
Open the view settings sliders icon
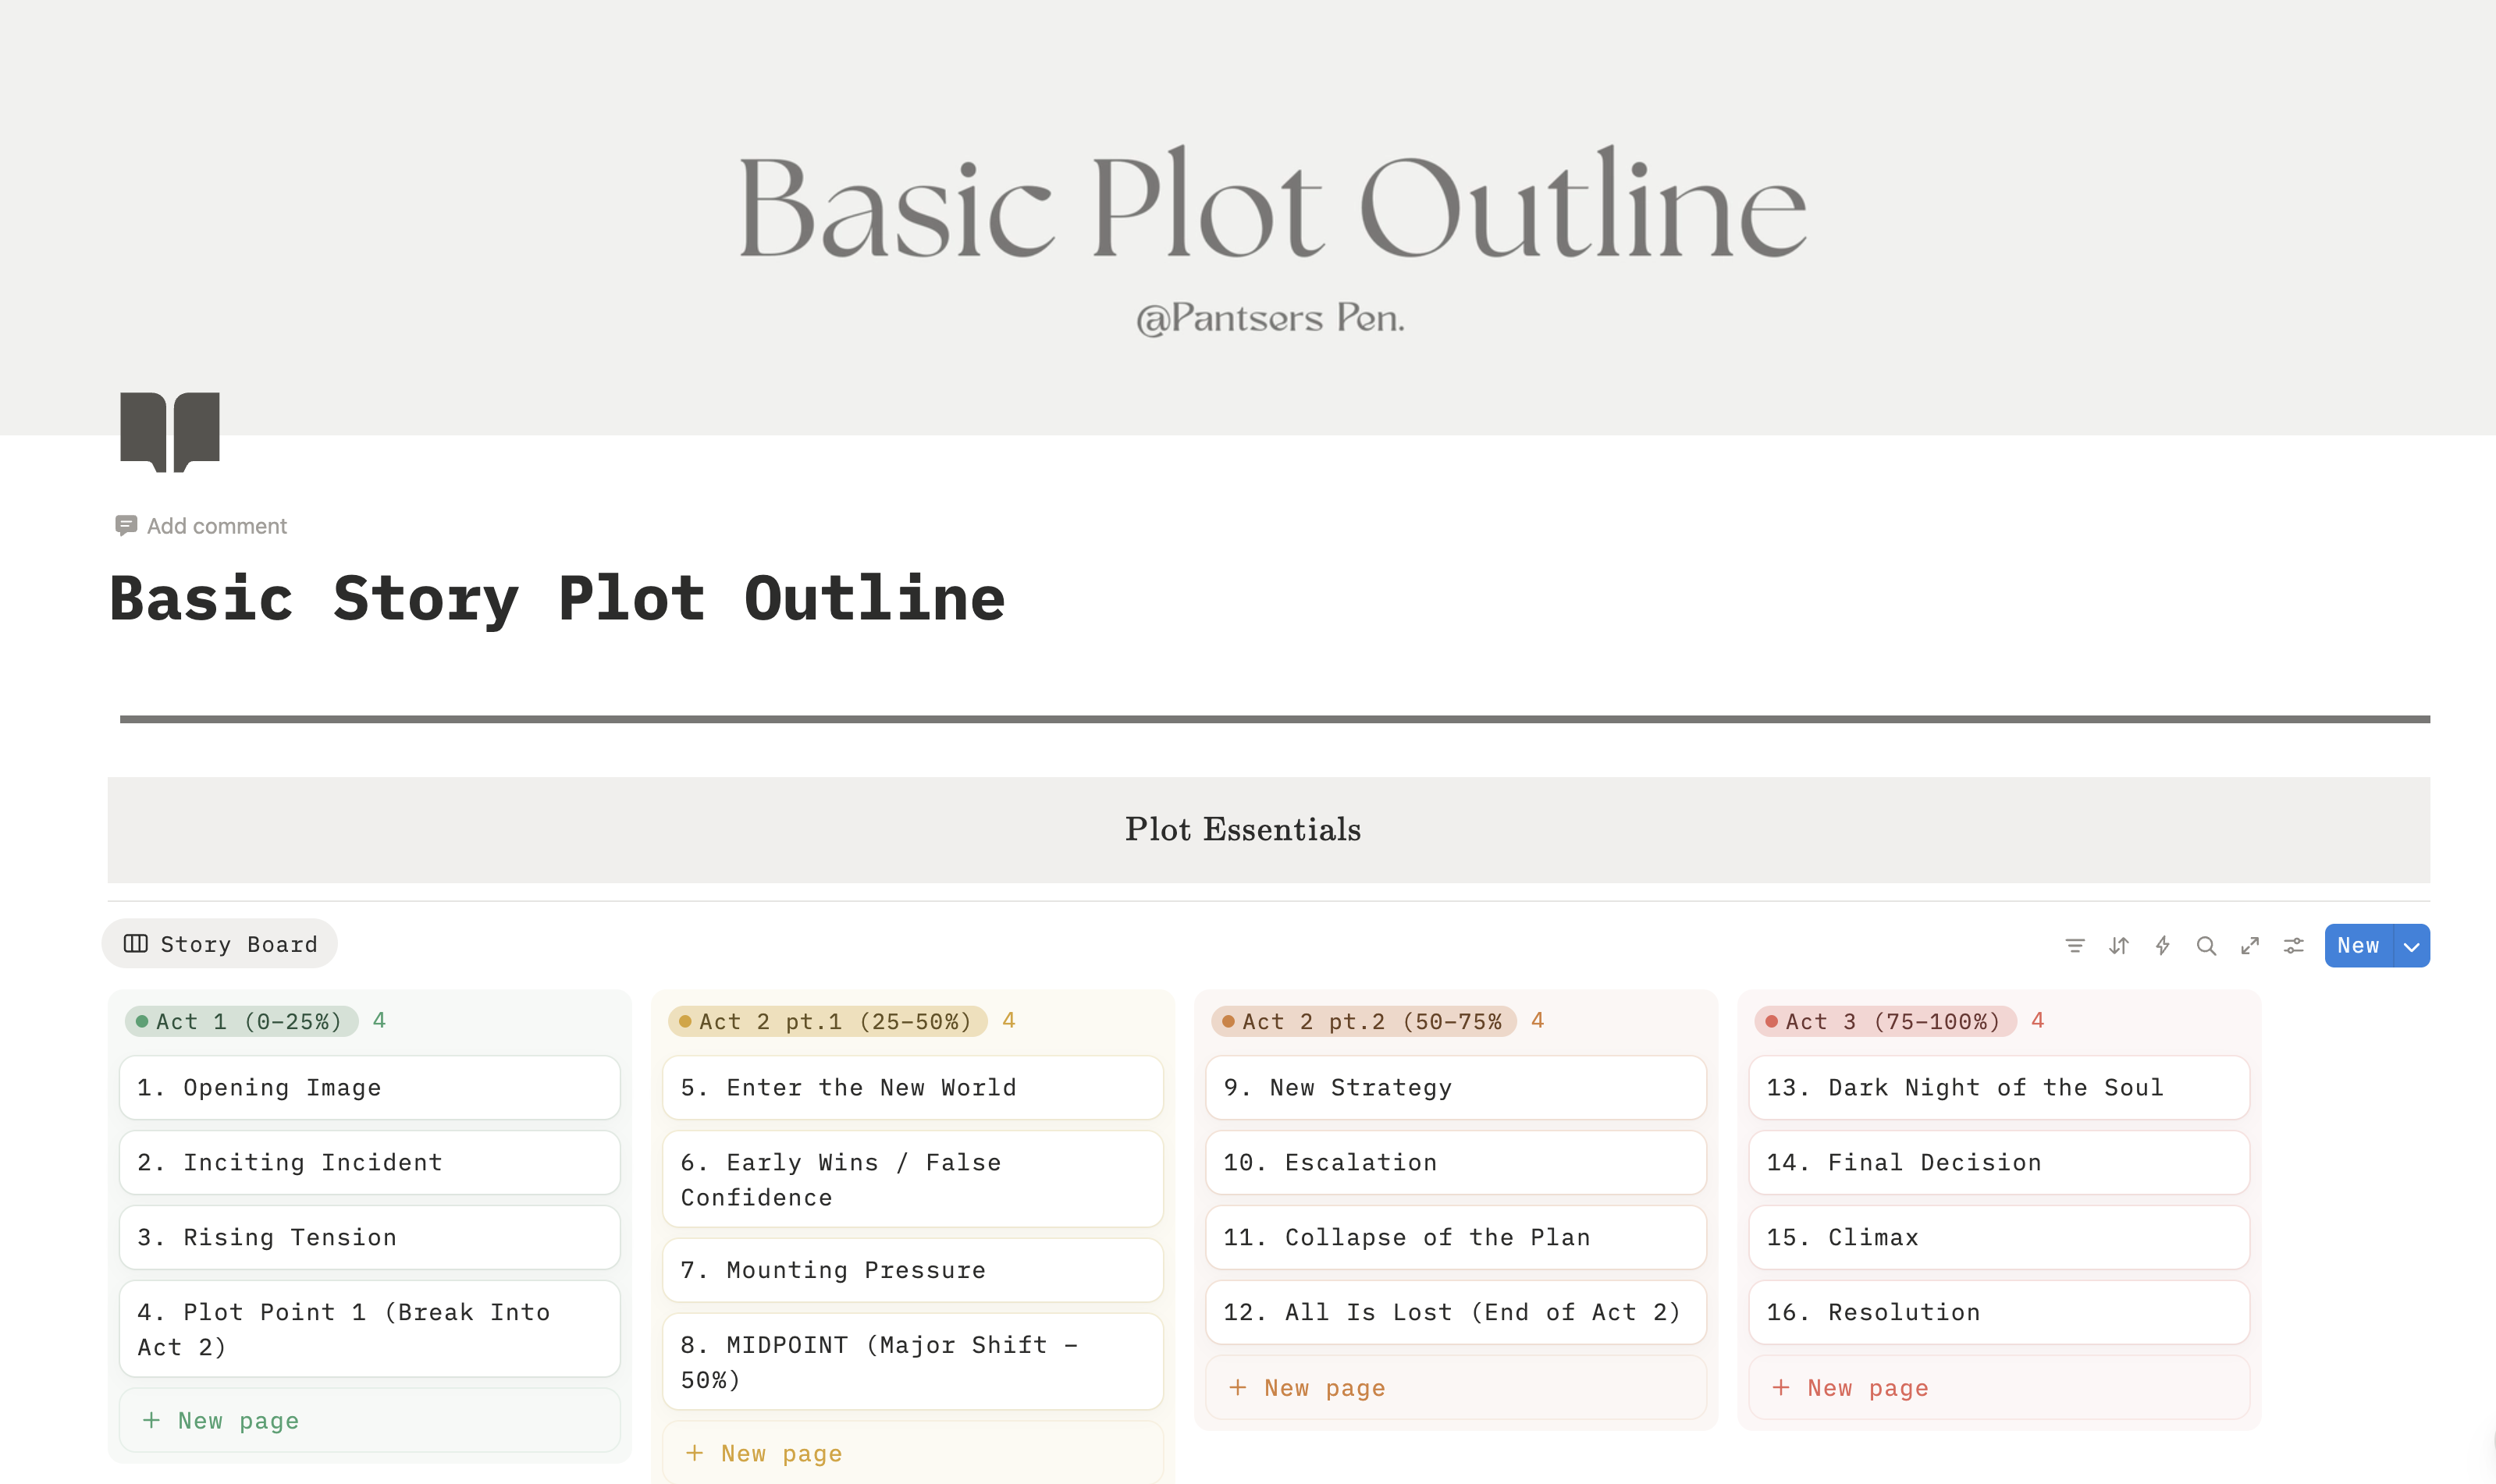(2294, 945)
